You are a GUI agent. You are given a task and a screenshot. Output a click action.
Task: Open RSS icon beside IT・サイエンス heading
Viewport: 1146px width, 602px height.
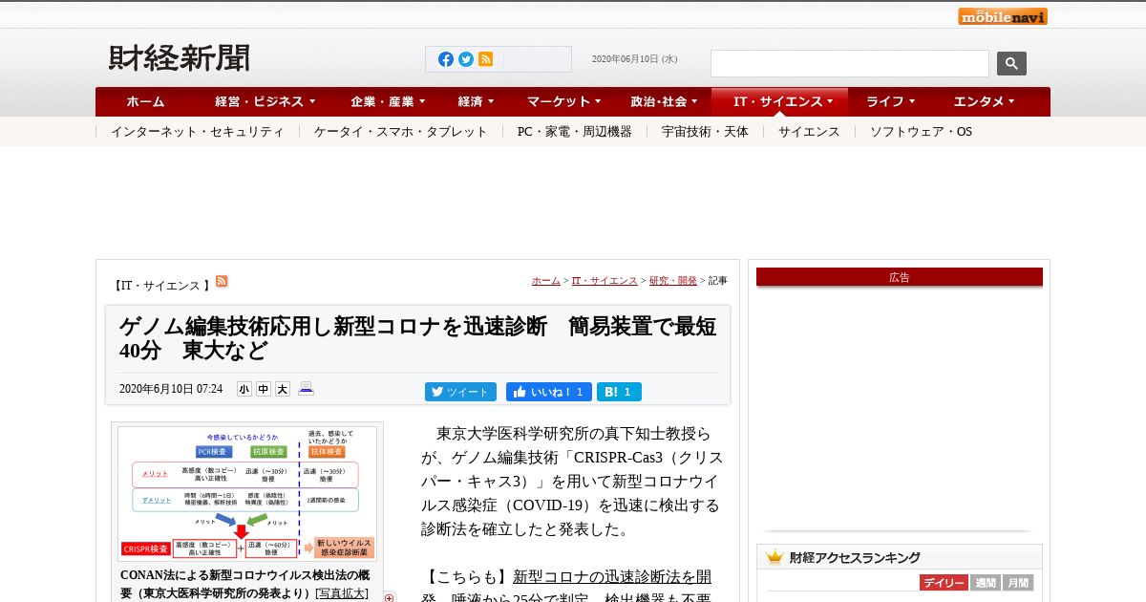(222, 281)
